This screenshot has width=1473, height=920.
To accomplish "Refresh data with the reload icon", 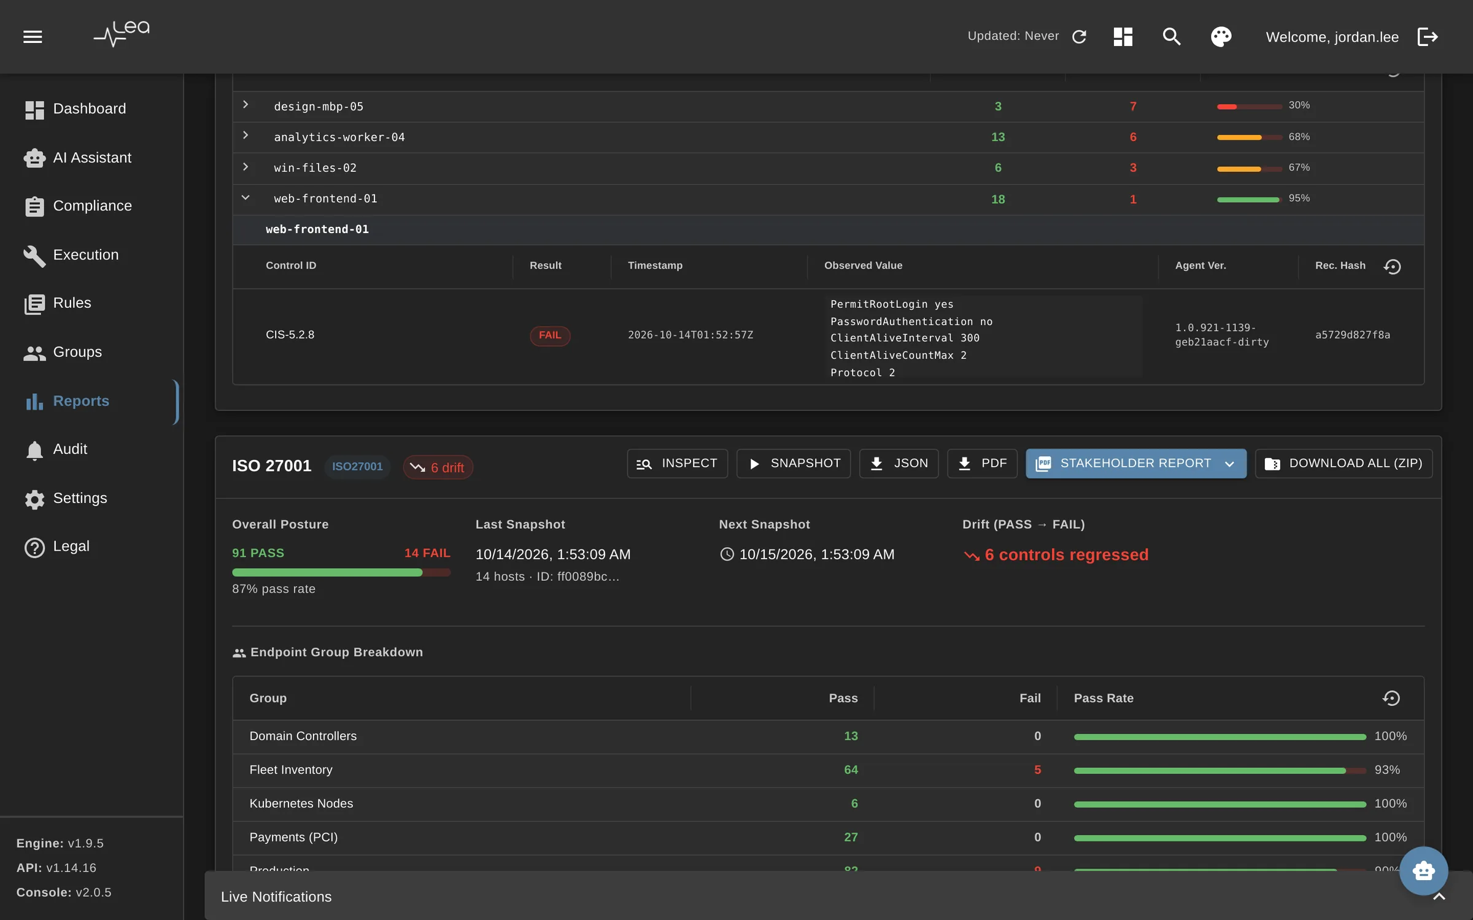I will click(x=1079, y=37).
